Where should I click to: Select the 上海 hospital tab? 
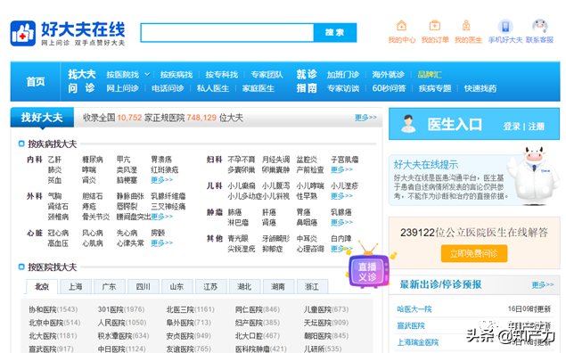tap(76, 286)
